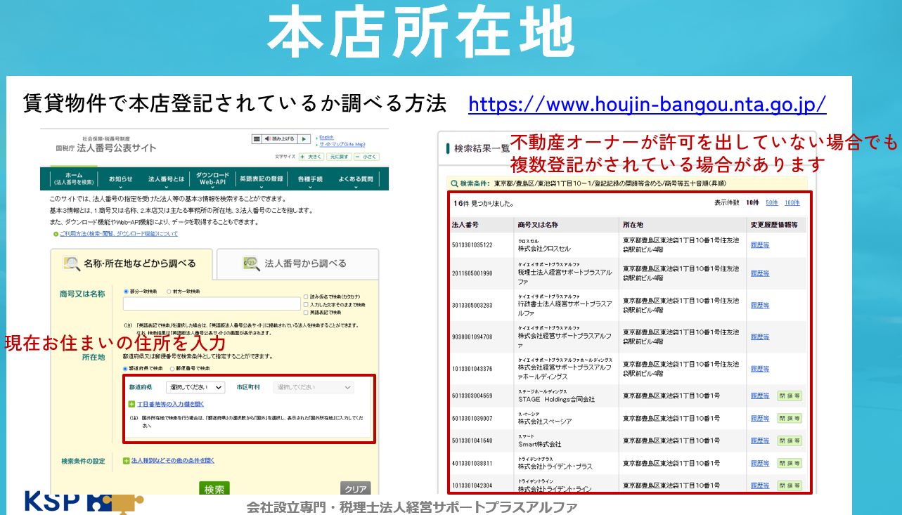Click magnifier icon beside 検索条件
This screenshot has height=515, width=902.
tap(455, 183)
